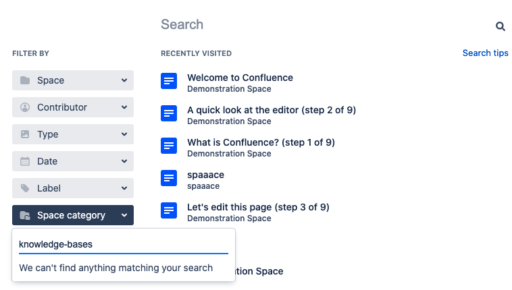512x290 pixels.
Task: Click page icon beside Let's edit this page
Action: [169, 210]
